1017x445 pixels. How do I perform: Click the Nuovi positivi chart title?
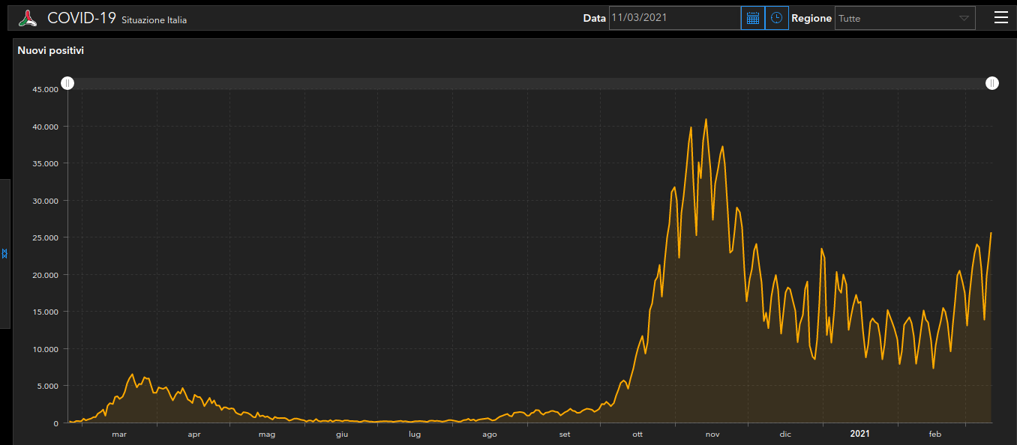click(x=51, y=51)
